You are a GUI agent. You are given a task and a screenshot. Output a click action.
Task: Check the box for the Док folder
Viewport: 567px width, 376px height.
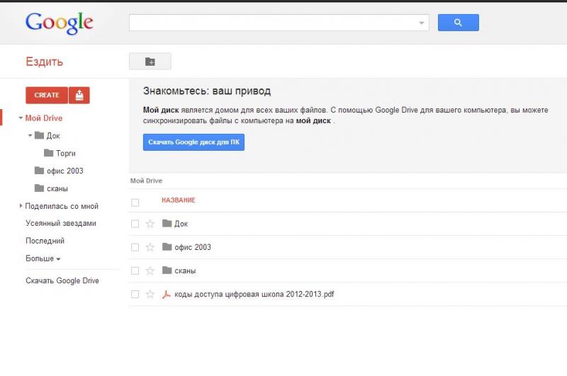(135, 224)
